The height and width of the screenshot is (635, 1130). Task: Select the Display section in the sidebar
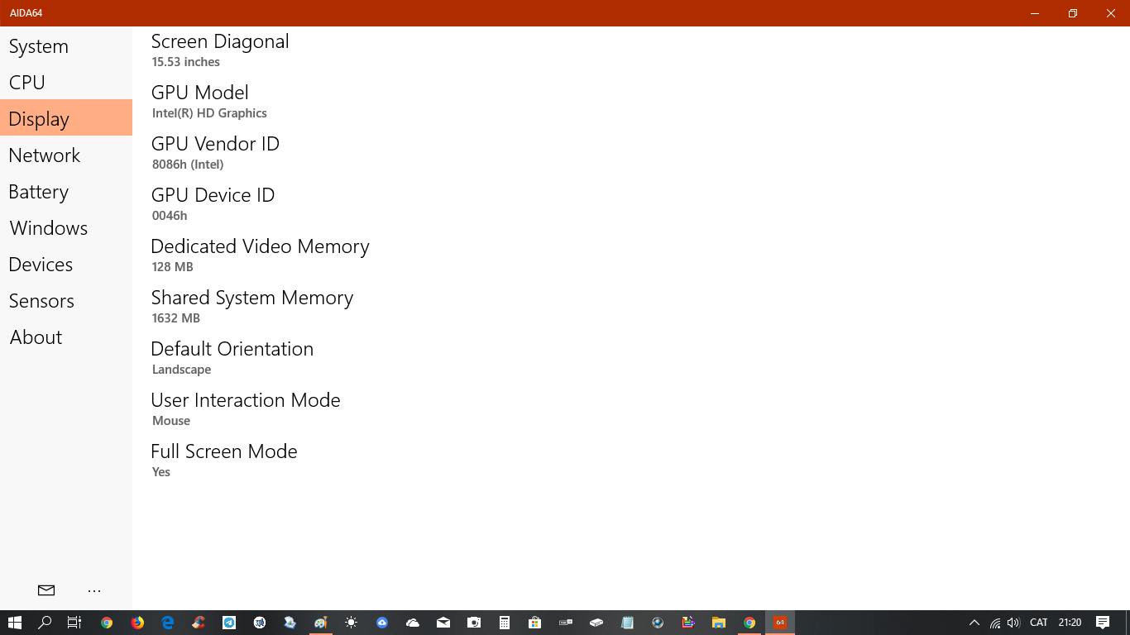66,119
